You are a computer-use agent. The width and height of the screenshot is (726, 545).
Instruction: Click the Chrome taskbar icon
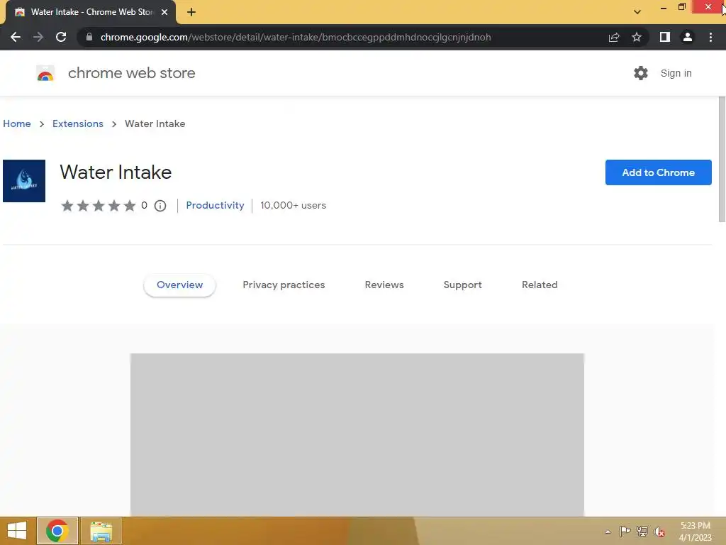click(x=57, y=531)
